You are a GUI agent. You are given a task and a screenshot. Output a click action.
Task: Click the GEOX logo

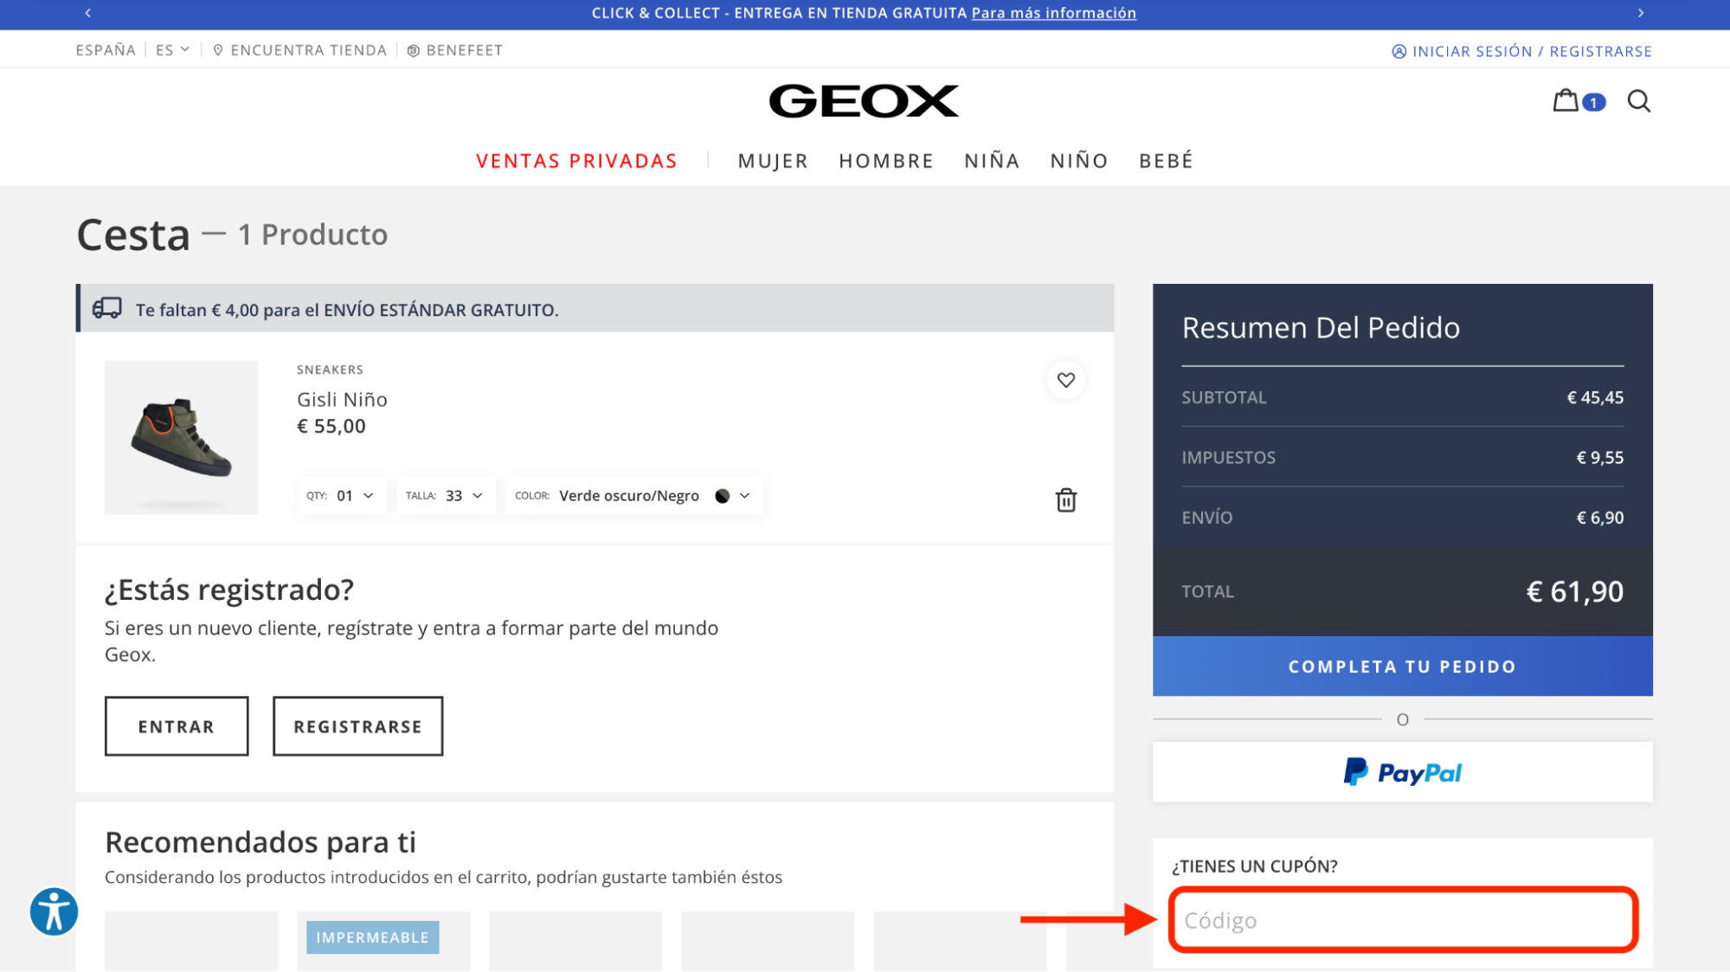coord(864,101)
